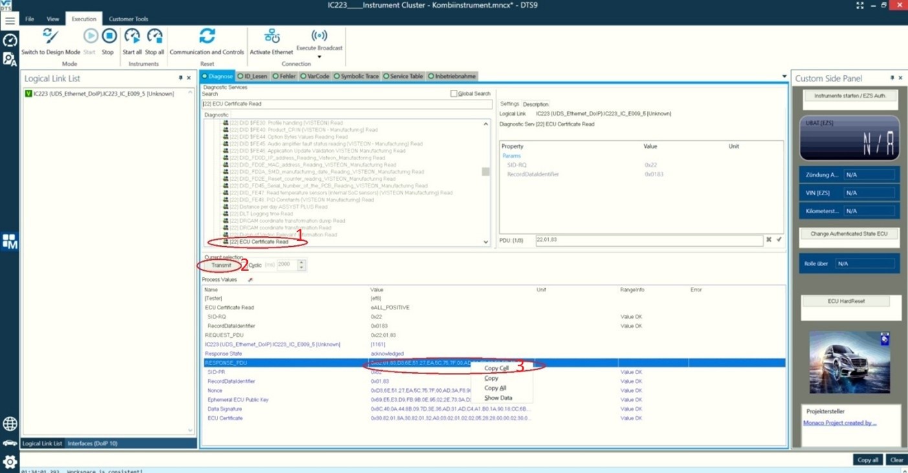
Task: Click the Transmit button
Action: [221, 265]
